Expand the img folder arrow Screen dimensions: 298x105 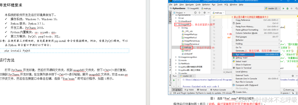pos(179,28)
